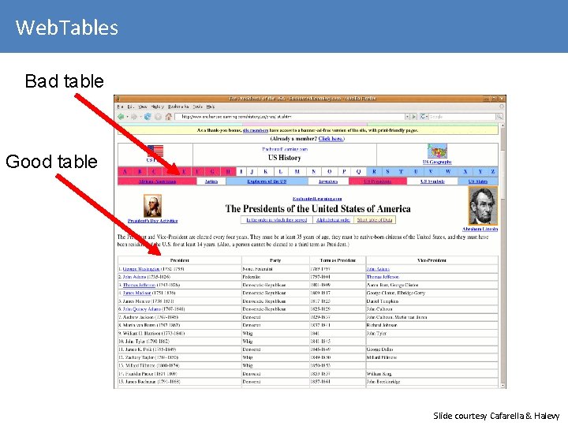Open the back history dropdown arrow
This screenshot has height=426, width=568.
(x=127, y=117)
